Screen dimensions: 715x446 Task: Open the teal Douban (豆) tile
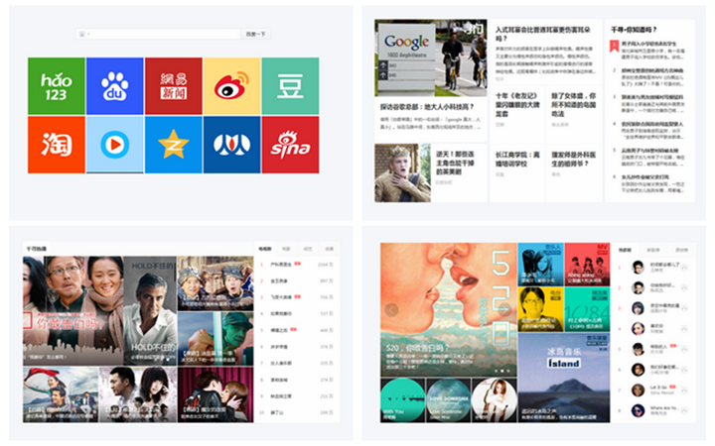290,86
